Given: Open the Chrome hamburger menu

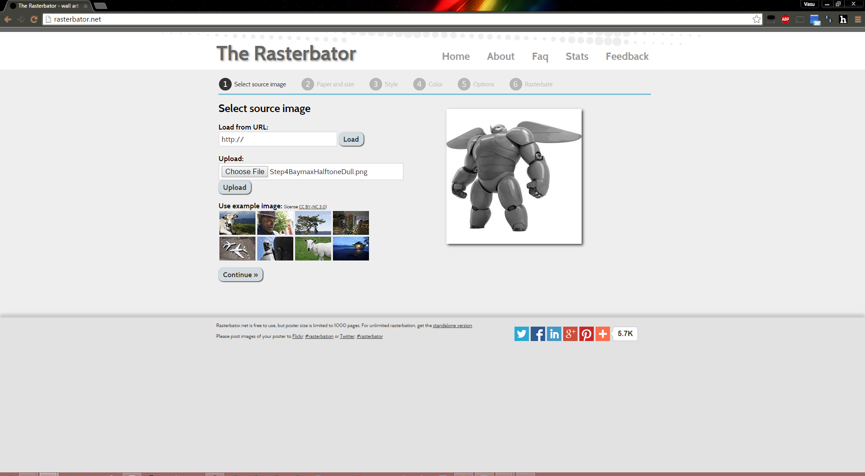Looking at the screenshot, I should [858, 19].
